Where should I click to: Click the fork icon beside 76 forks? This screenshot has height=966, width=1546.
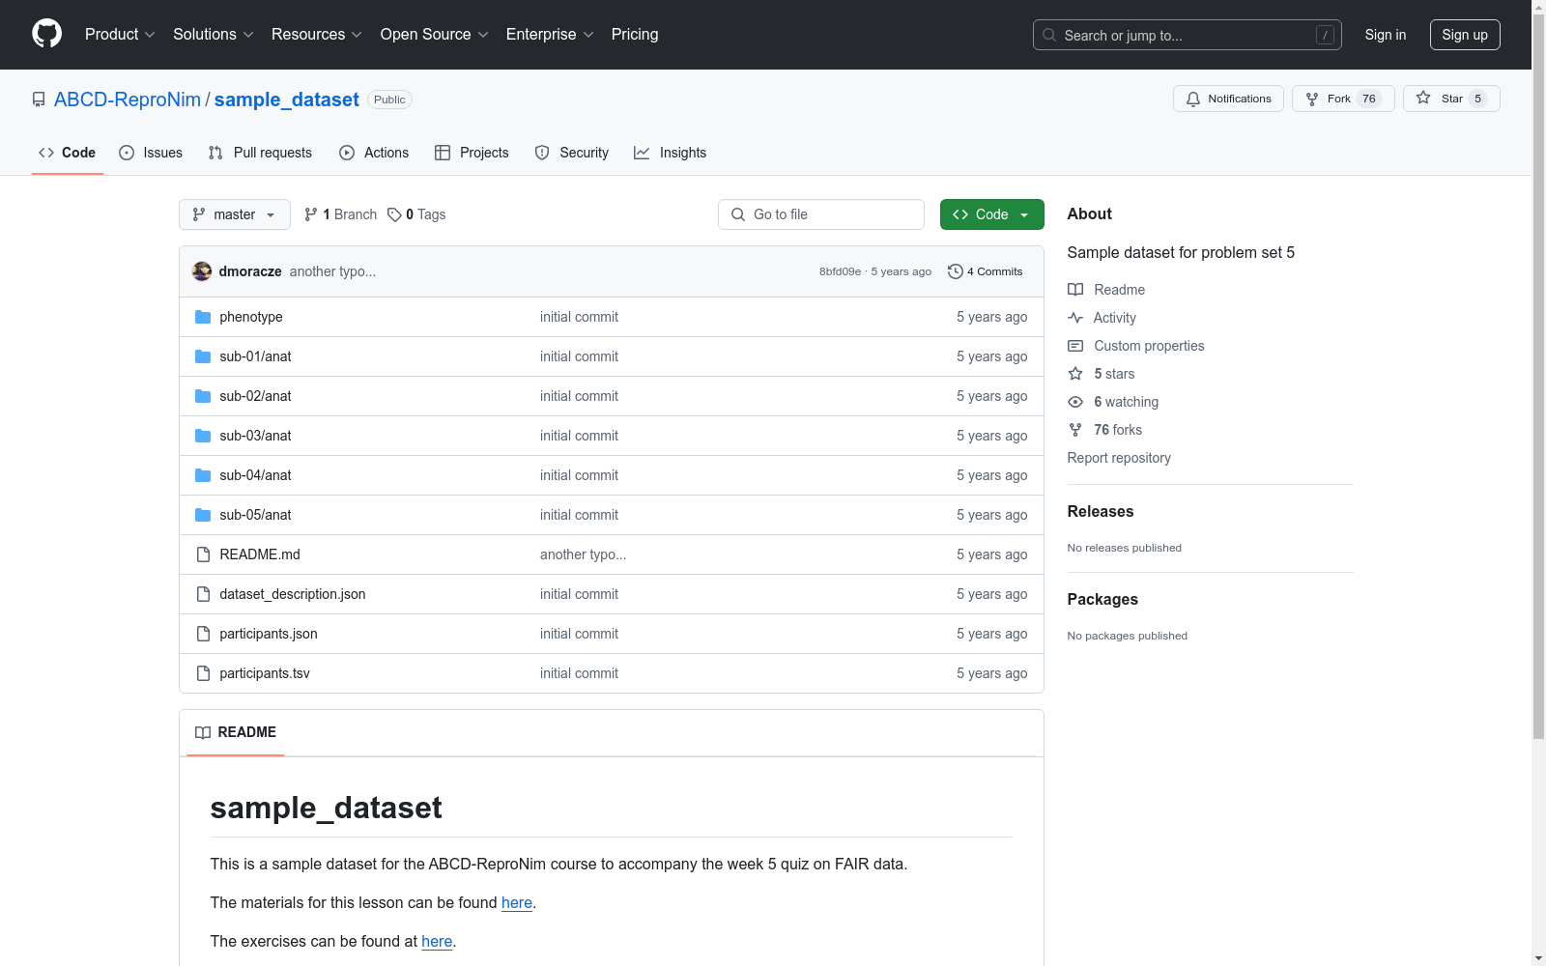[1075, 430]
